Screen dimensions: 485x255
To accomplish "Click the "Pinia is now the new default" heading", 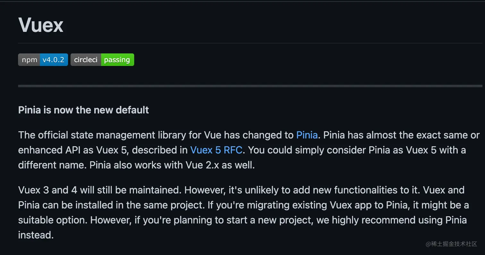I will (83, 110).
